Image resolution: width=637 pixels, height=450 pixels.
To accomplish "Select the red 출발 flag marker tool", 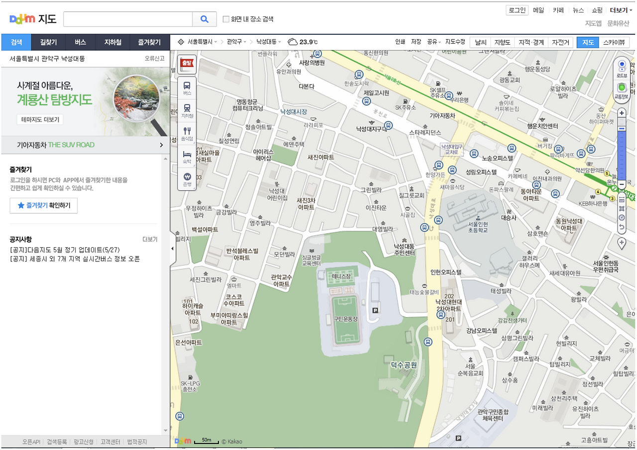I will click(187, 64).
